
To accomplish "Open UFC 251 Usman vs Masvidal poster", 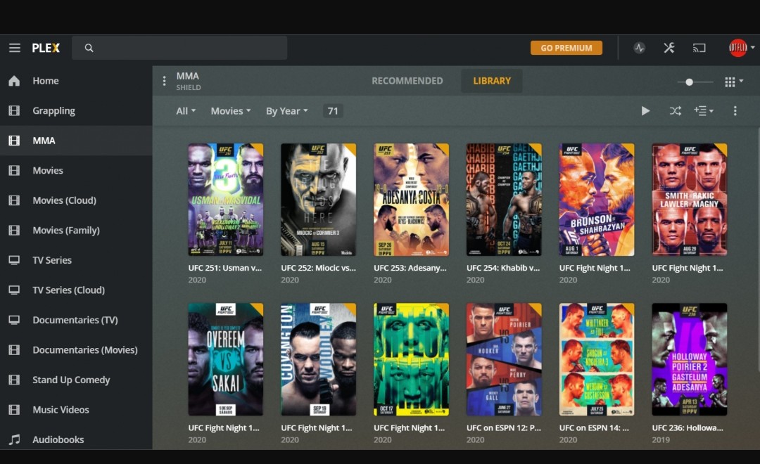I will click(x=225, y=200).
